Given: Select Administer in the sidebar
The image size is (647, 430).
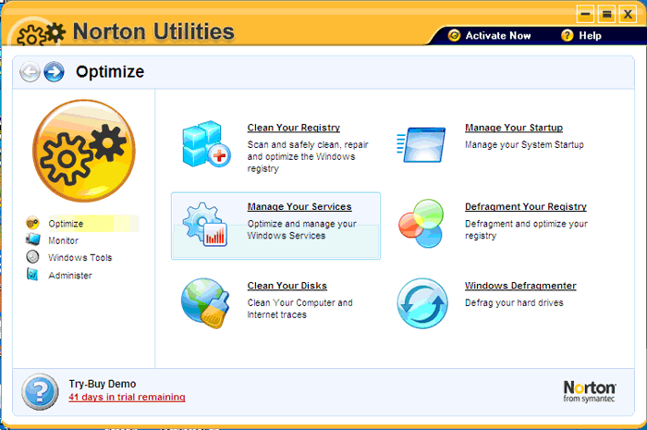Looking at the screenshot, I should [x=70, y=276].
